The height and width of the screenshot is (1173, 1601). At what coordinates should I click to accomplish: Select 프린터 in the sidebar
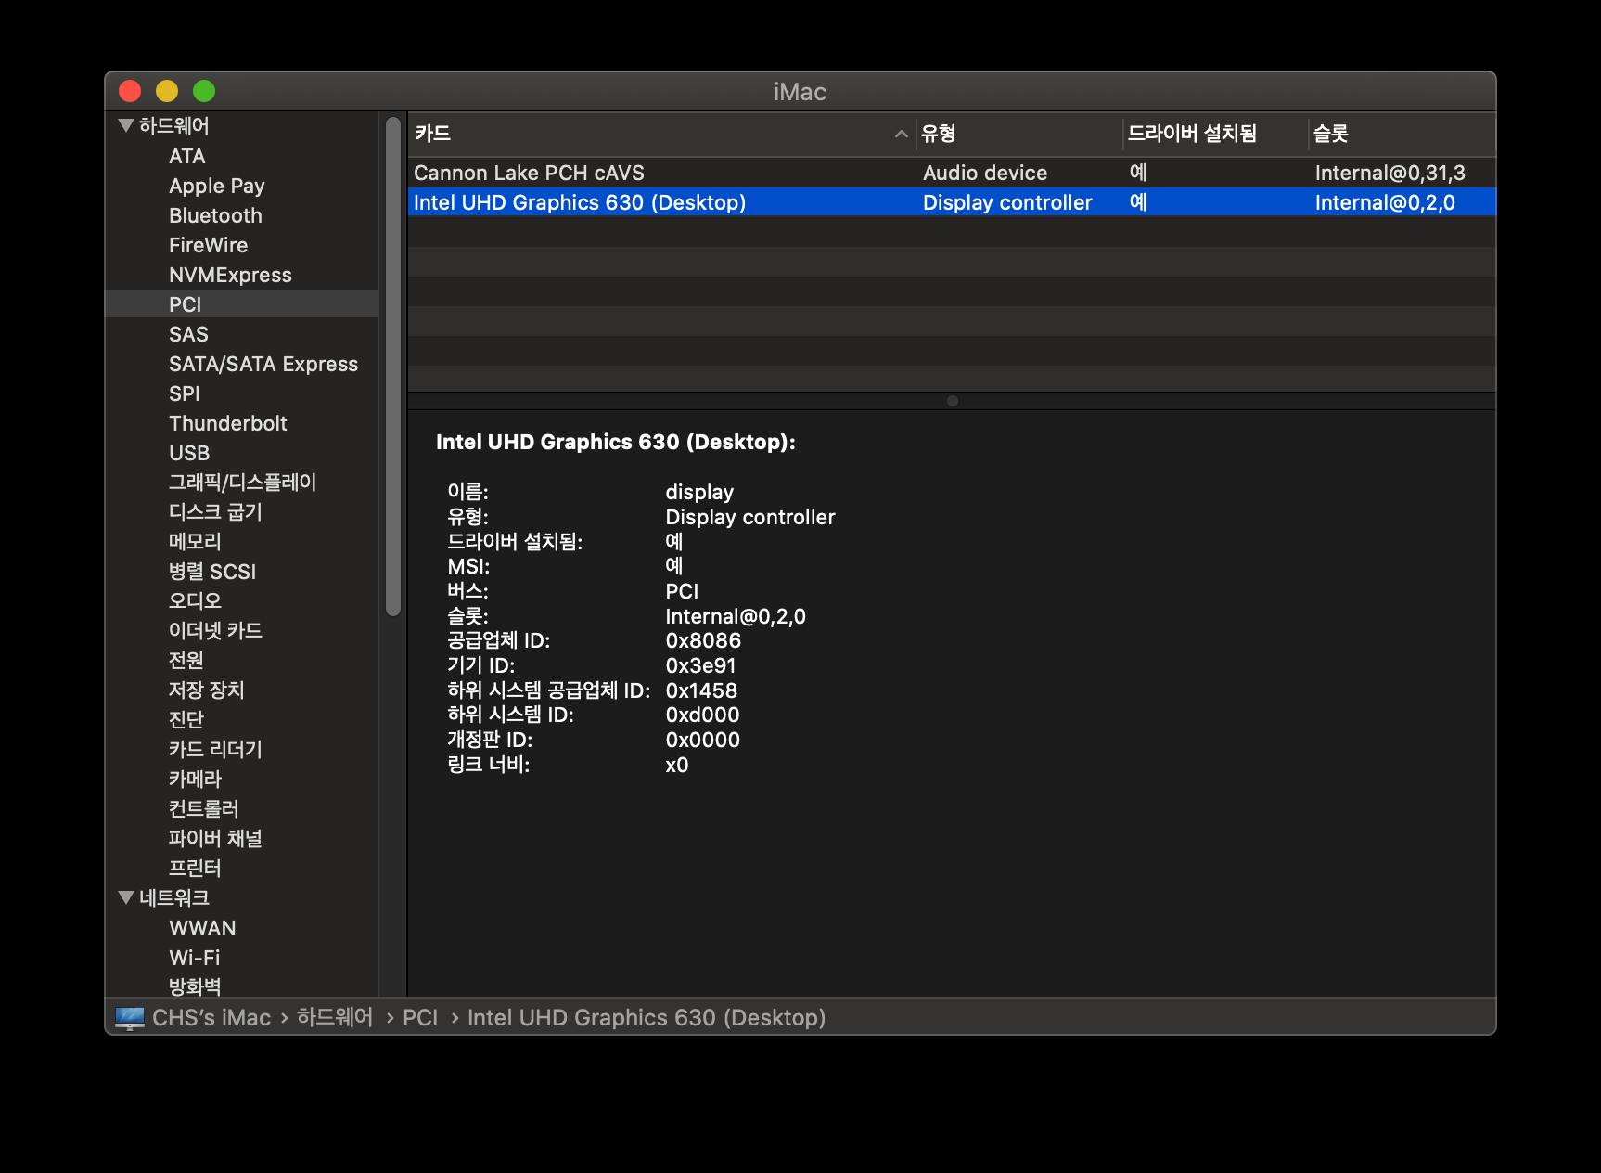[x=195, y=869]
